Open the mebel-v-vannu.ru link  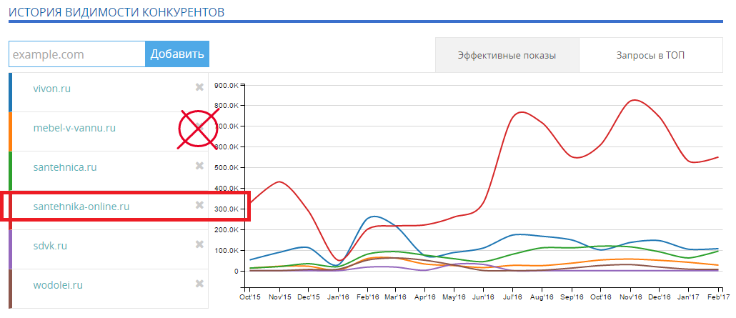74,128
